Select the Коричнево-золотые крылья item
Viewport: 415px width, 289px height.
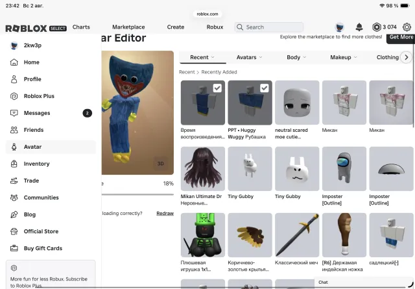click(250, 235)
